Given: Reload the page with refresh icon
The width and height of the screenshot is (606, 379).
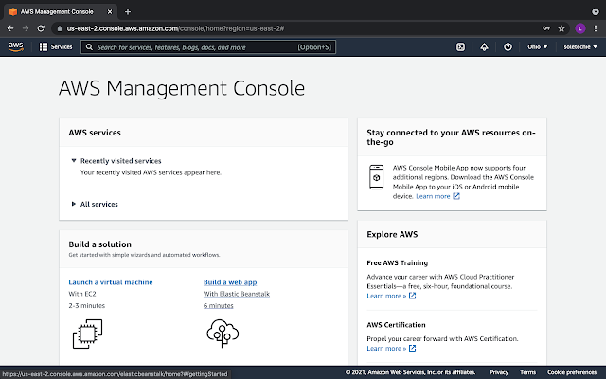Looking at the screenshot, I should pos(41,28).
